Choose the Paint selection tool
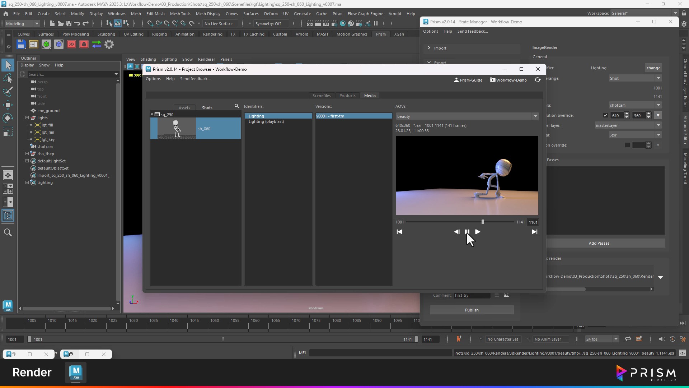Image resolution: width=689 pixels, height=388 pixels. tap(8, 92)
